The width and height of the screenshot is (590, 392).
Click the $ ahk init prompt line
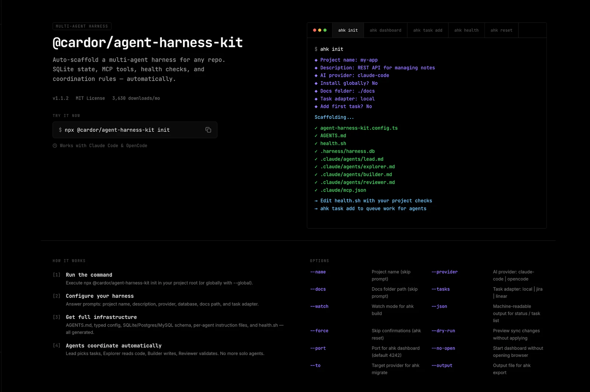click(x=329, y=49)
